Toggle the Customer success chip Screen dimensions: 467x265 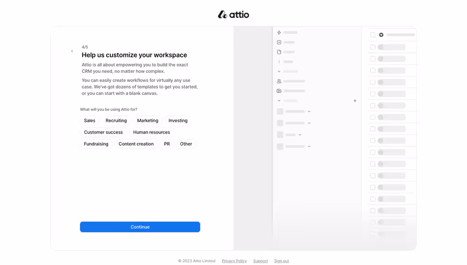pyautogui.click(x=103, y=132)
